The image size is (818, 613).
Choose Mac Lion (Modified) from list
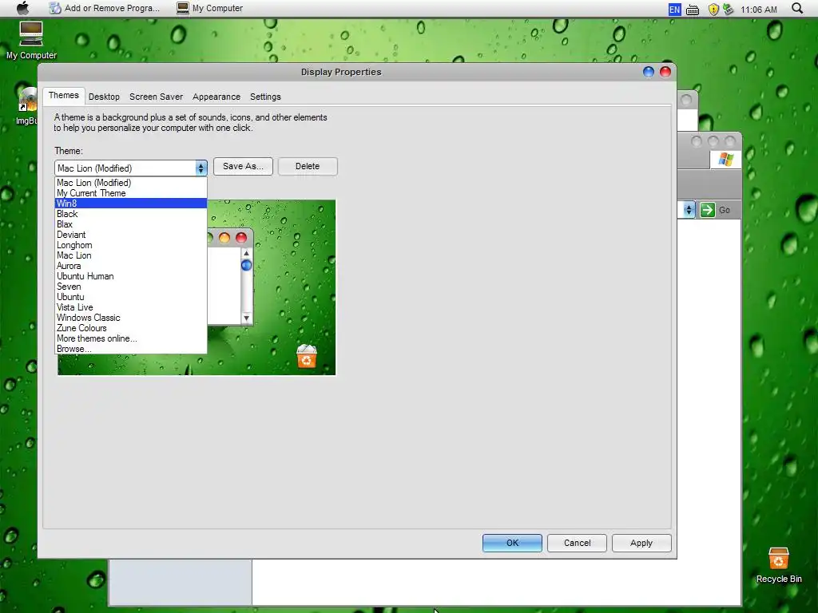point(130,183)
